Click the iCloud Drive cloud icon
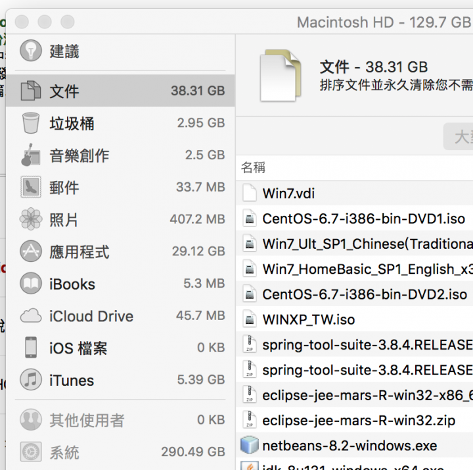 point(31,315)
